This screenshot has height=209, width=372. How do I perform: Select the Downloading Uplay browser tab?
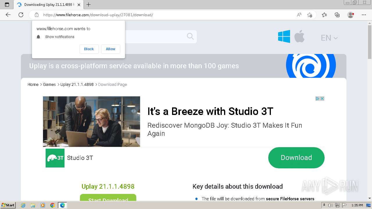[x=49, y=5]
